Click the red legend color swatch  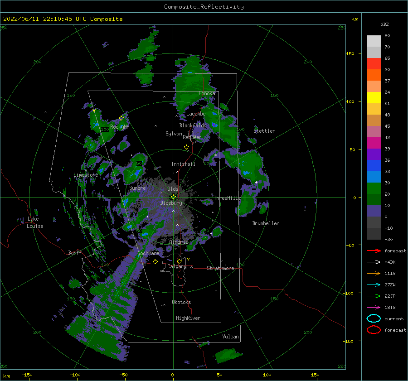tap(374, 63)
